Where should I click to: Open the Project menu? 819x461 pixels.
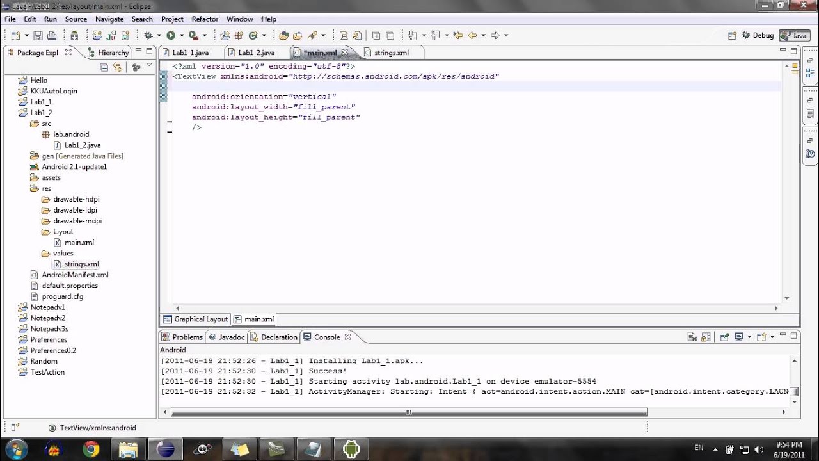(x=172, y=19)
